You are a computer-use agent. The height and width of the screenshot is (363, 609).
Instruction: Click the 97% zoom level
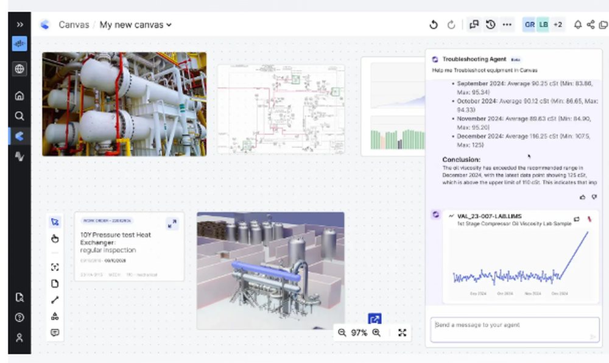coord(359,333)
